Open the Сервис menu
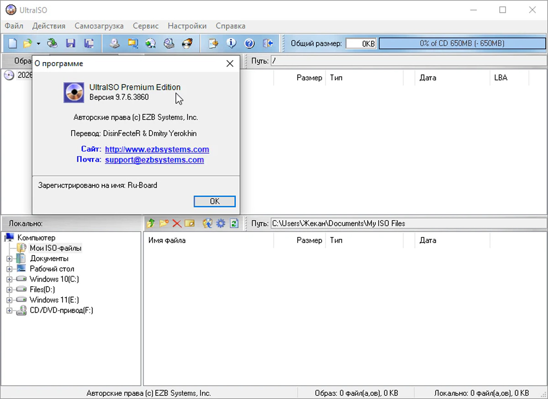Image resolution: width=548 pixels, height=399 pixels. (x=146, y=26)
